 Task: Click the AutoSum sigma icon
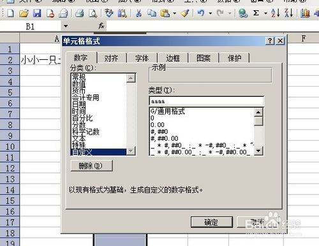256,13
